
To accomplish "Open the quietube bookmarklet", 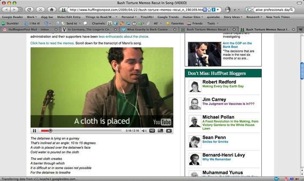I will click(213, 17).
